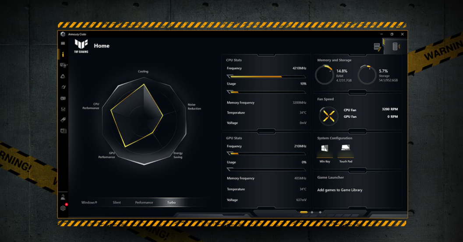Click the Game Launcher heading
Screen dimensions: 463x242
click(330, 177)
